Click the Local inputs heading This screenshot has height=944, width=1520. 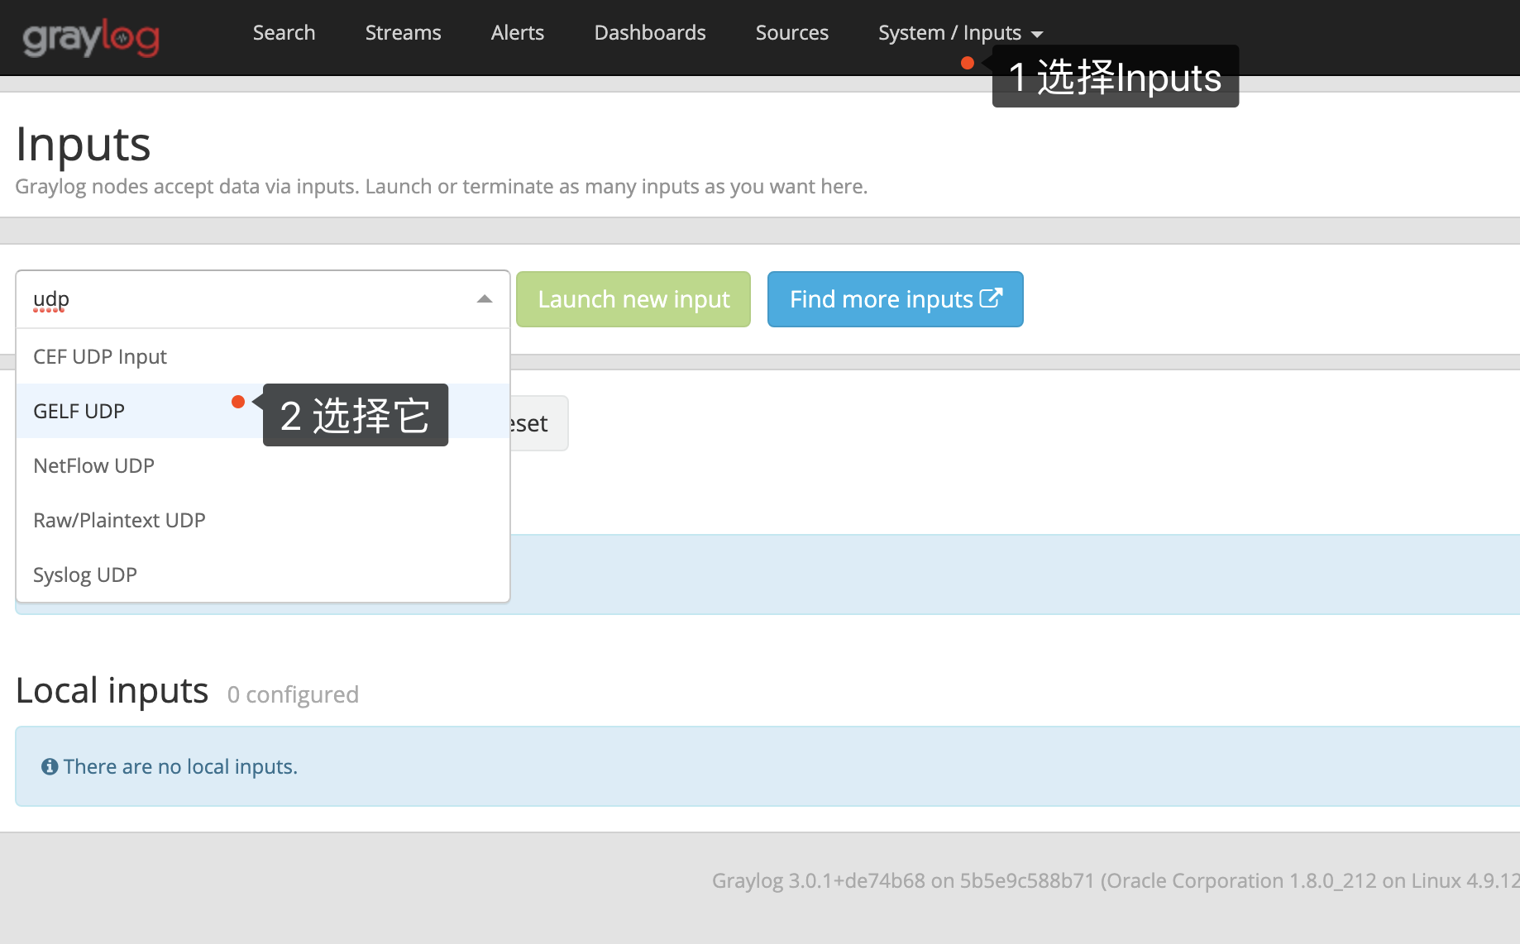point(112,690)
